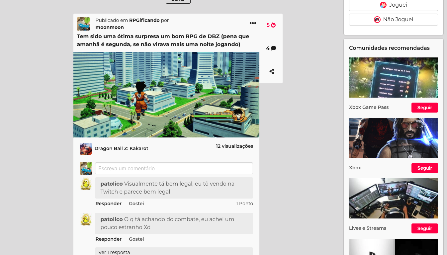The image size is (447, 255).
Task: Follow the Xbox Game Pass community
Action: [425, 108]
